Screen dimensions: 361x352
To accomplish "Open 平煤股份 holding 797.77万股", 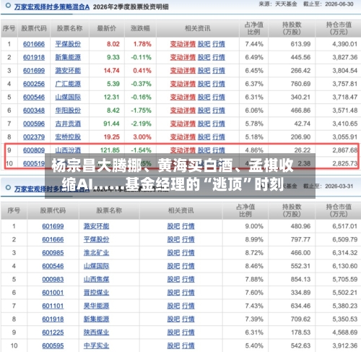I will tap(96, 239).
